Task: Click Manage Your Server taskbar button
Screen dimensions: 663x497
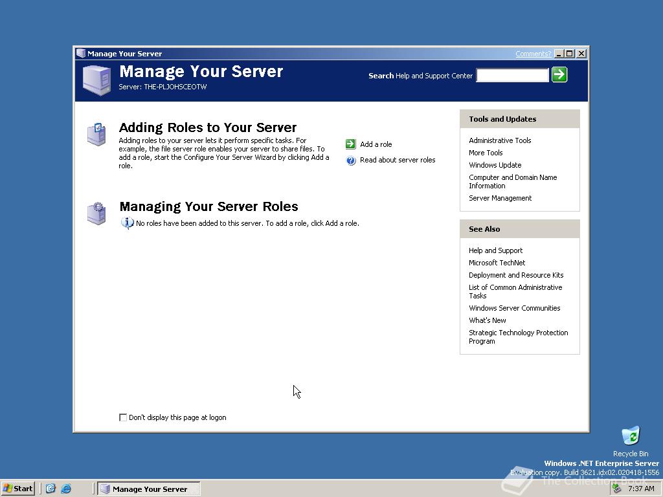Action: point(149,489)
